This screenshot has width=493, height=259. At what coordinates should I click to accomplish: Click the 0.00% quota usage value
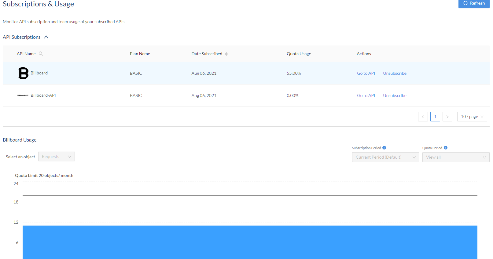pos(292,95)
